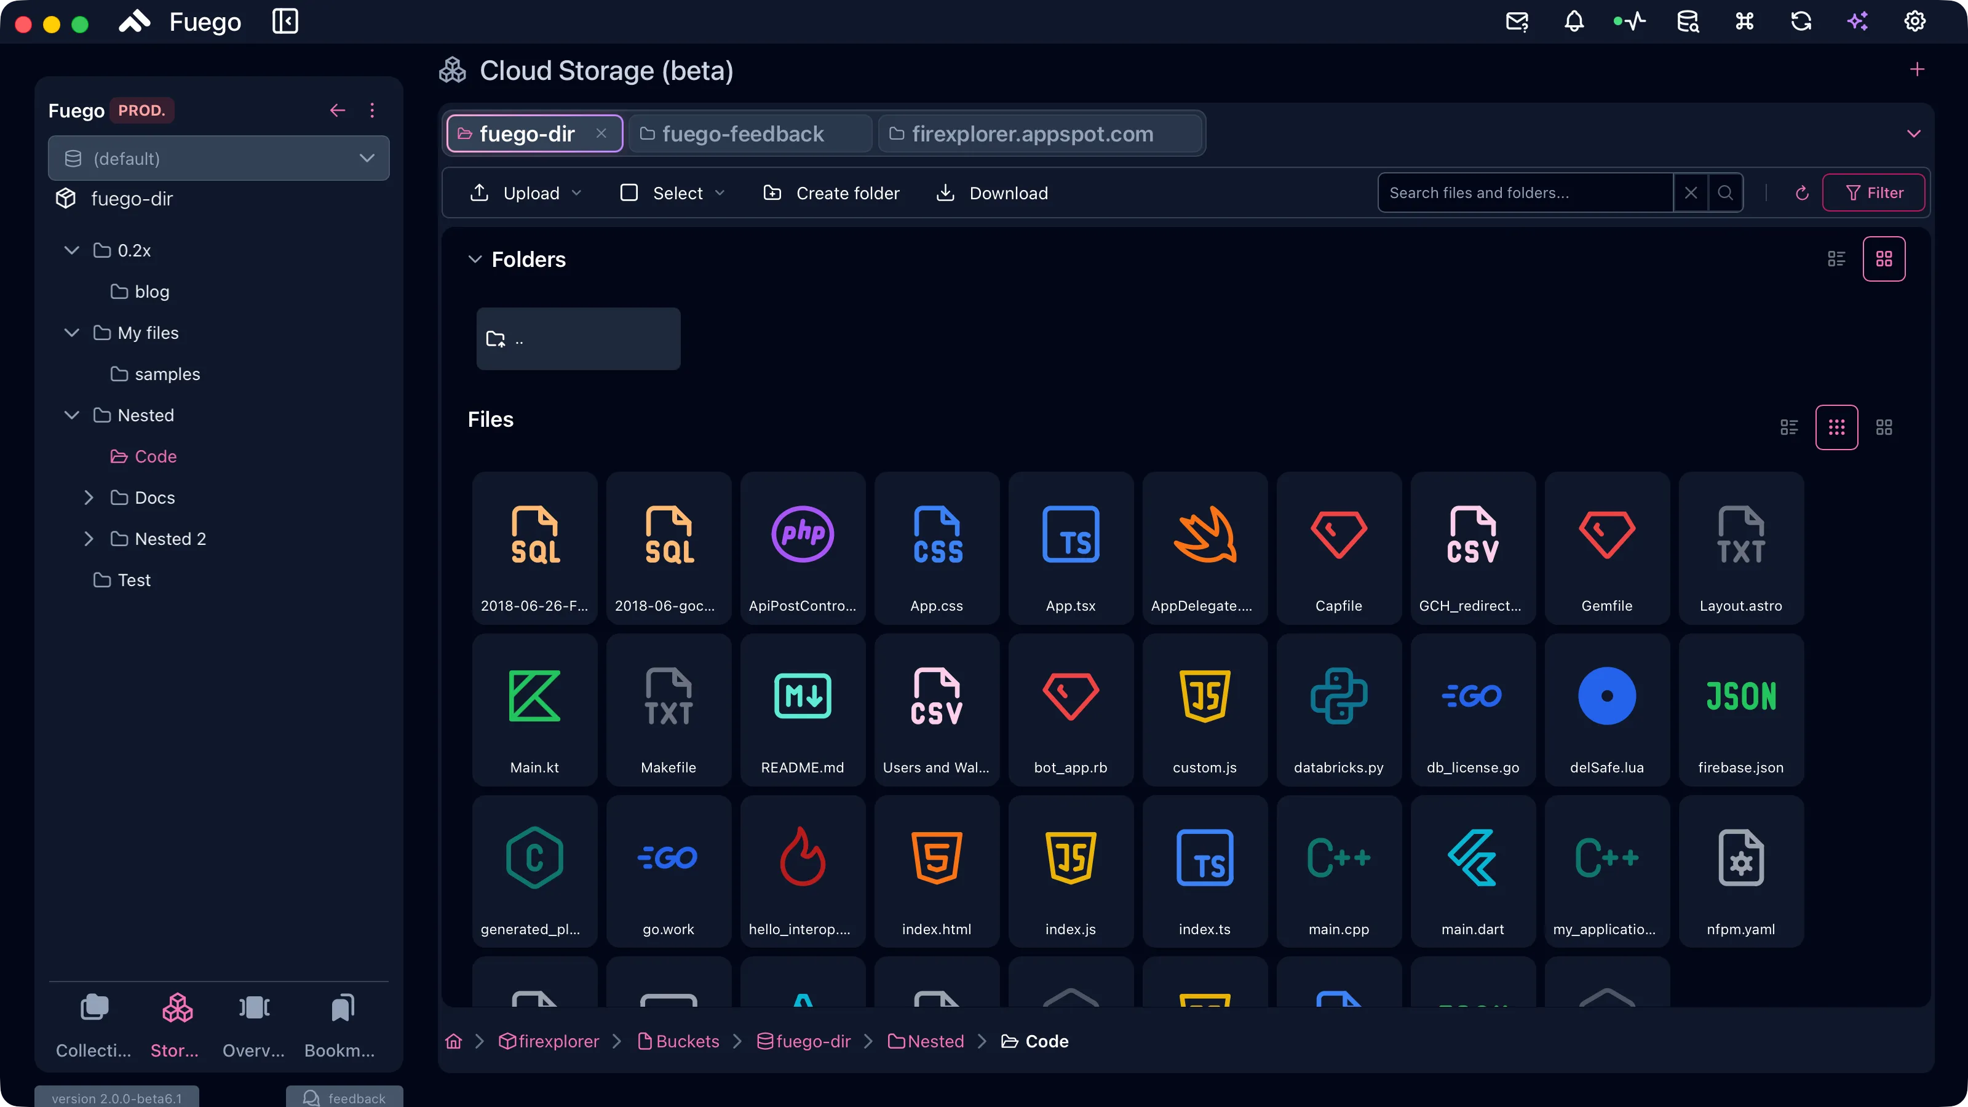Expand the Docs folder in tree
This screenshot has height=1107, width=1968.
click(x=89, y=498)
